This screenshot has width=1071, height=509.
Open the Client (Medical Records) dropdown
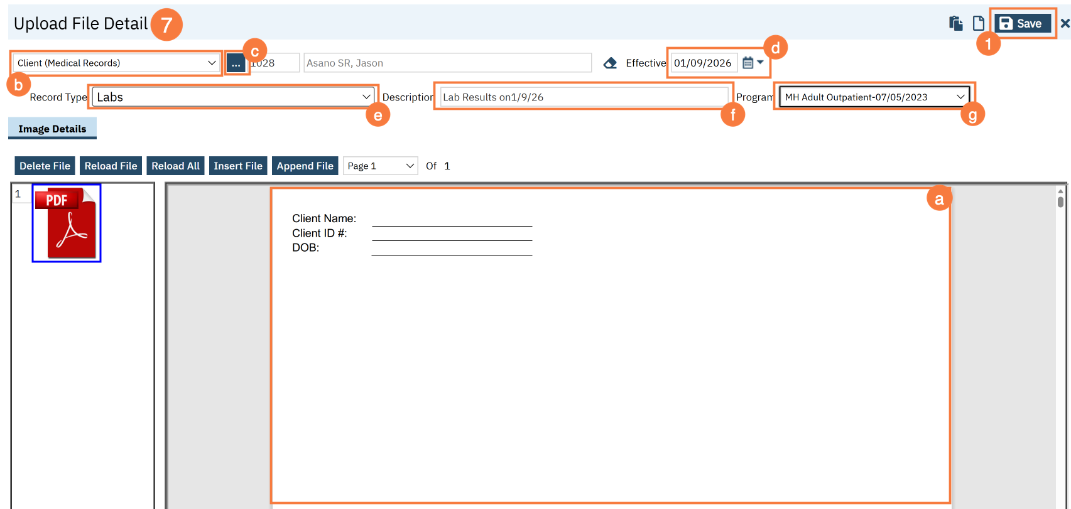tap(116, 63)
